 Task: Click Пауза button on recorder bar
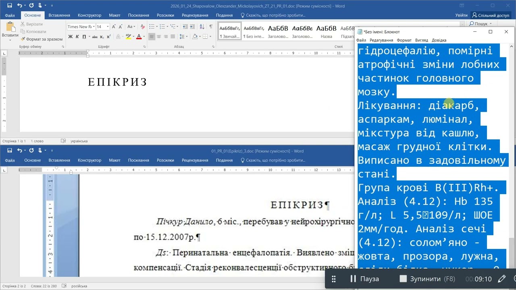tap(364, 279)
